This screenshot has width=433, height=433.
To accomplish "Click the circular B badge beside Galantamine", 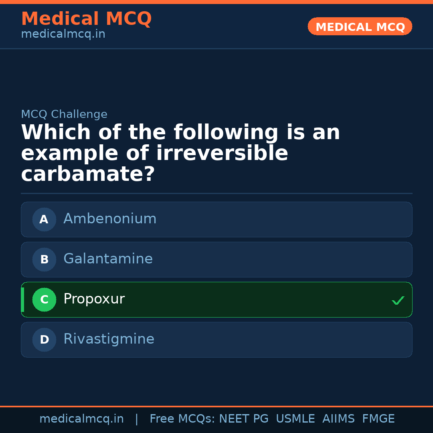I will click(x=44, y=259).
